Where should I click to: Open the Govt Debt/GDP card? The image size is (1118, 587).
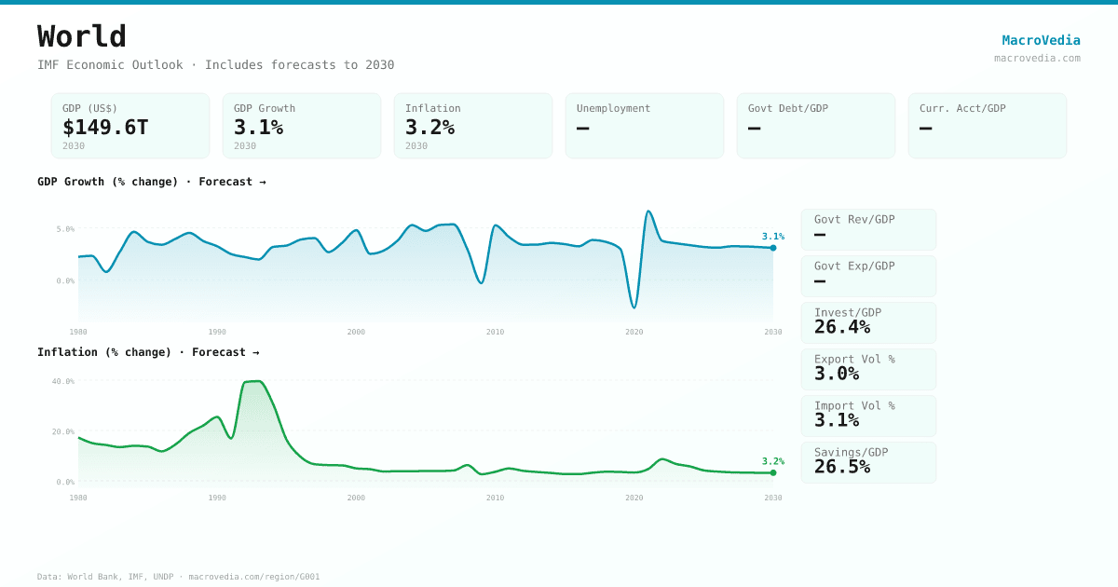(816, 126)
